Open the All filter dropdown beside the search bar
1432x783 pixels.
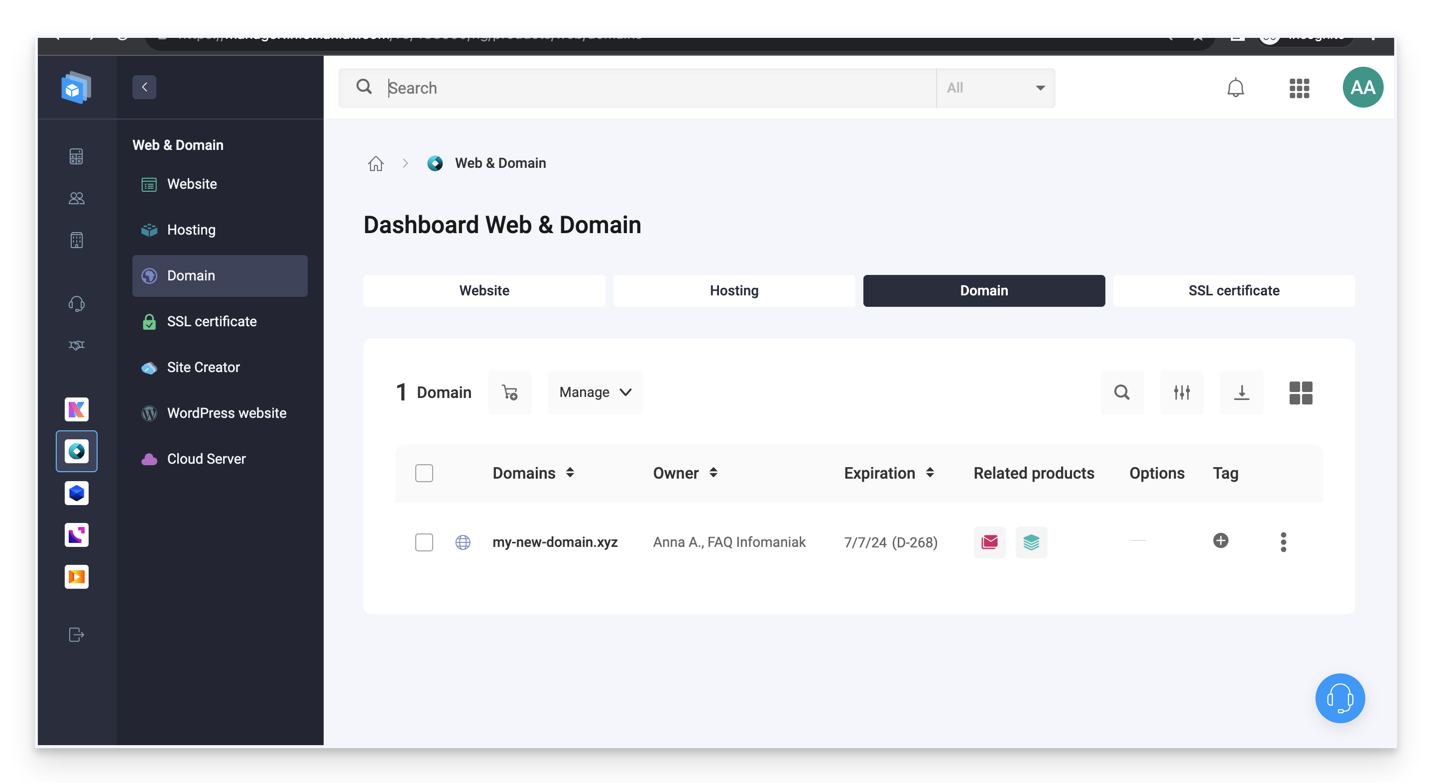pyautogui.click(x=996, y=87)
